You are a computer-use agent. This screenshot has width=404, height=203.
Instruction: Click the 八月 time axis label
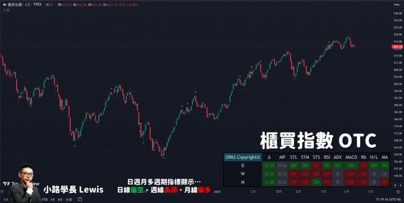coord(370,192)
